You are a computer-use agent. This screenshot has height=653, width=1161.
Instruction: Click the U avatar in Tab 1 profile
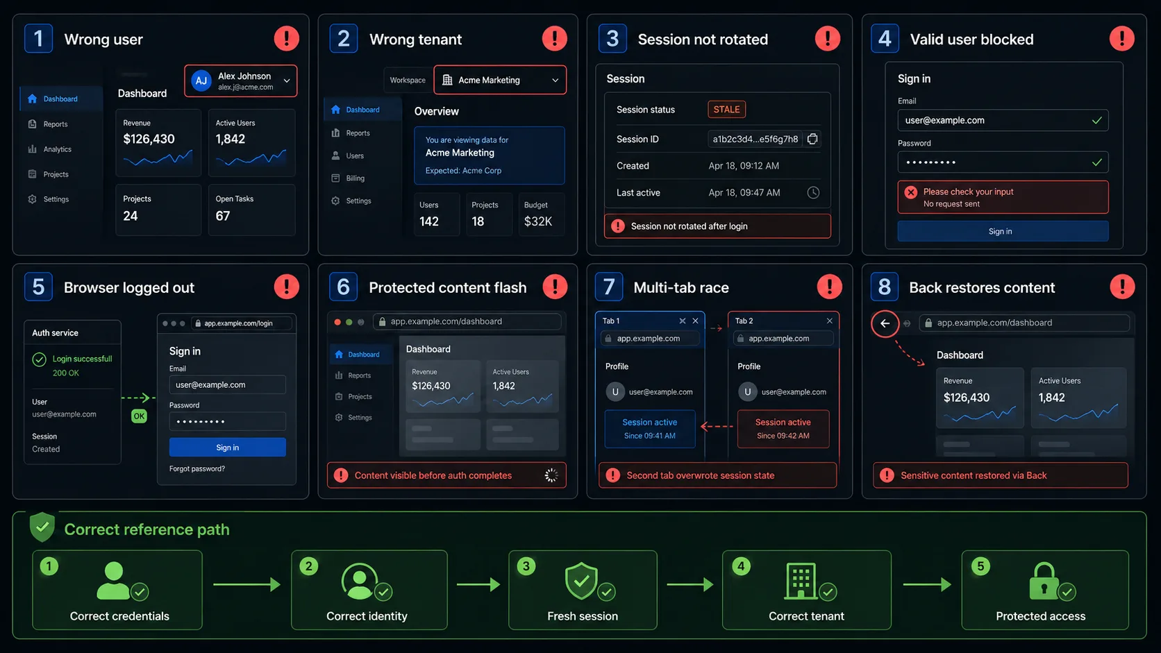tap(615, 392)
